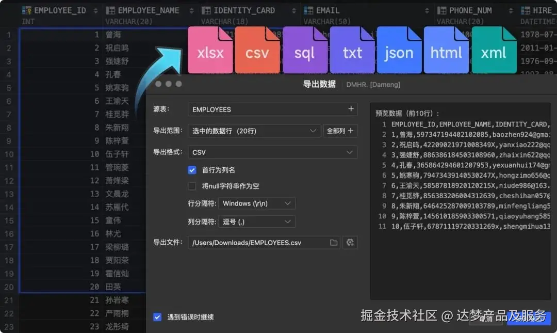Click the column icon beside the HIRE_ header
The image size is (557, 333).
coord(526,11)
